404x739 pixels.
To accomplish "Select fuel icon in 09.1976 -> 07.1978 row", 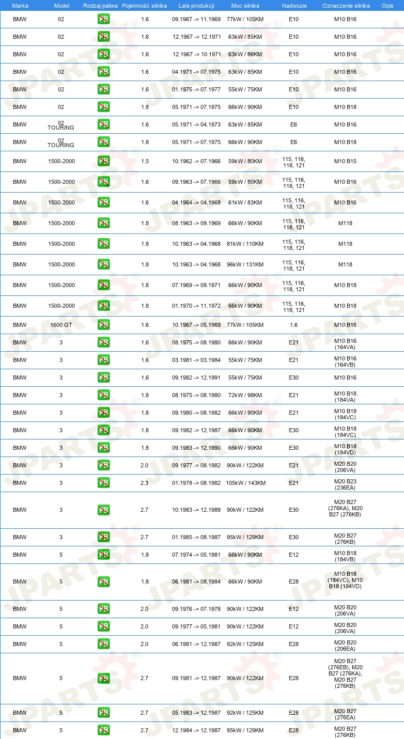I will pyautogui.click(x=103, y=609).
